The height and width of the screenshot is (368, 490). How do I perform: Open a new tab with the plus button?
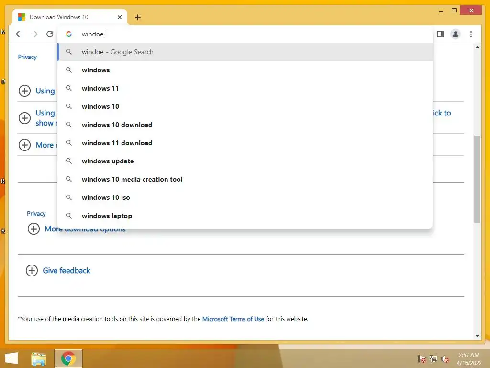(138, 17)
